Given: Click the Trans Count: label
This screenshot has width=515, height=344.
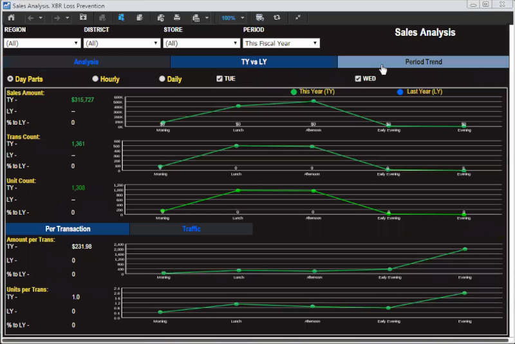Looking at the screenshot, I should (23, 137).
